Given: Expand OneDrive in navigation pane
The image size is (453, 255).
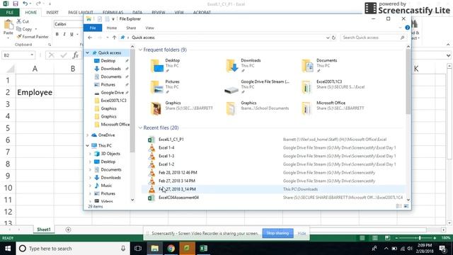Looking at the screenshot, I should pyautogui.click(x=88, y=135).
